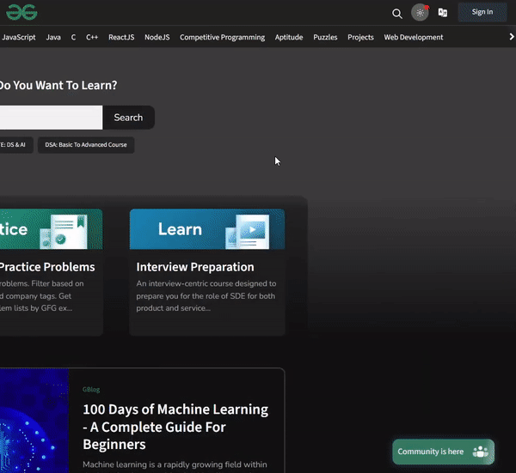
Task: Click the magnifying glass search icon
Action: click(x=396, y=14)
